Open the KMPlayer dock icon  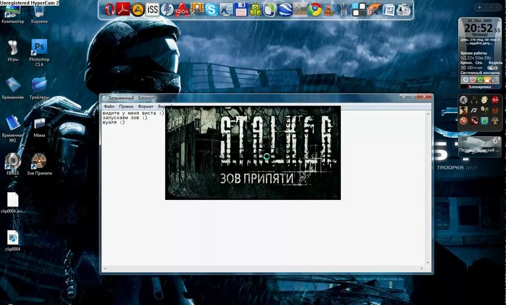(x=226, y=10)
